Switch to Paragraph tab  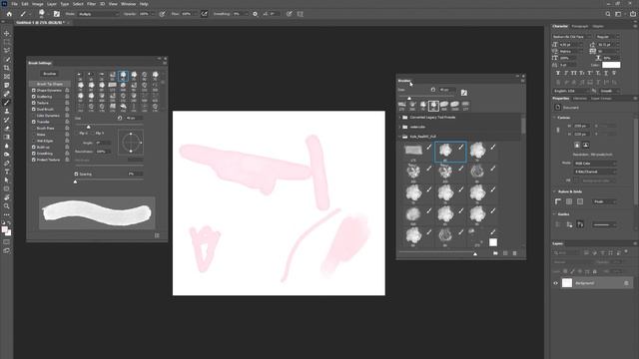[580, 26]
